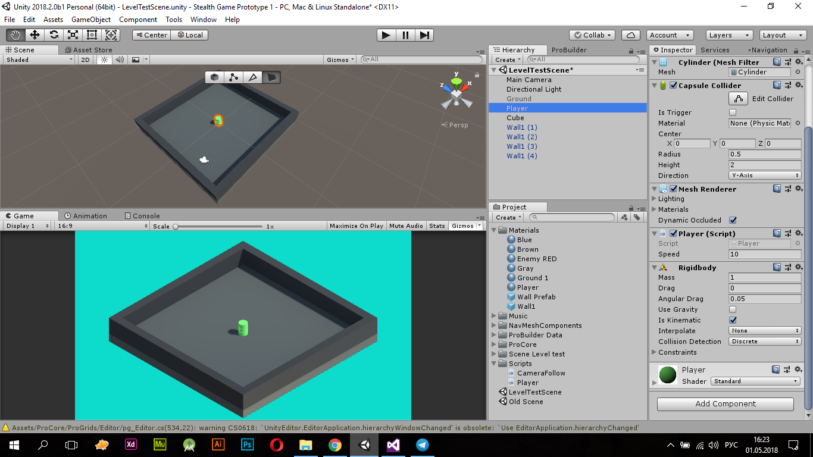Click the Collab button
Viewport: 813px width, 457px height.
[592, 35]
